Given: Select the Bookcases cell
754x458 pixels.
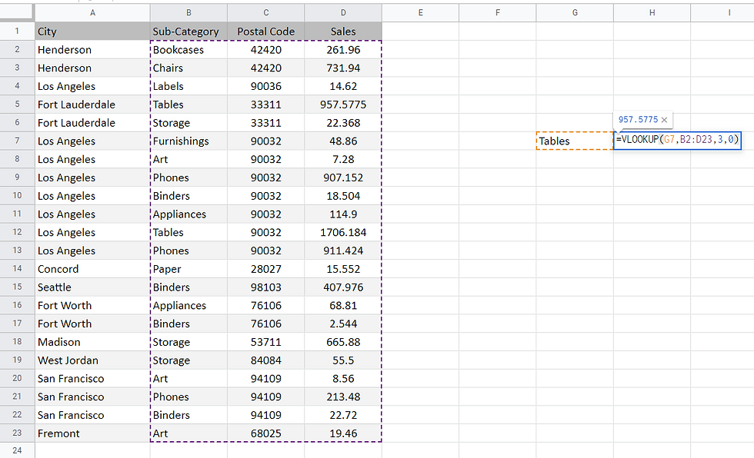Looking at the screenshot, I should [188, 50].
